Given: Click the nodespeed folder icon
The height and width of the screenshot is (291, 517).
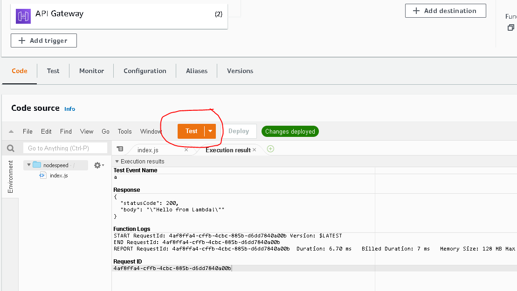Looking at the screenshot, I should [x=37, y=165].
